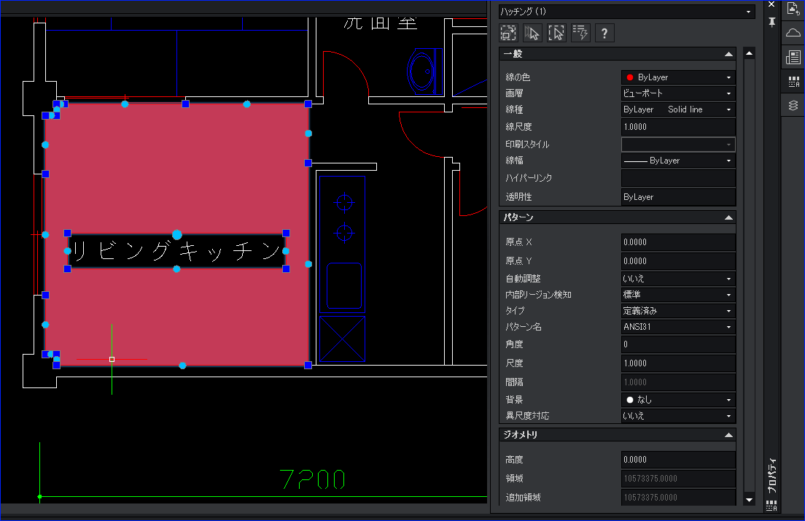Image resolution: width=805 pixels, height=521 pixels.
Task: Click the 角度 input field
Action: pyautogui.click(x=677, y=344)
